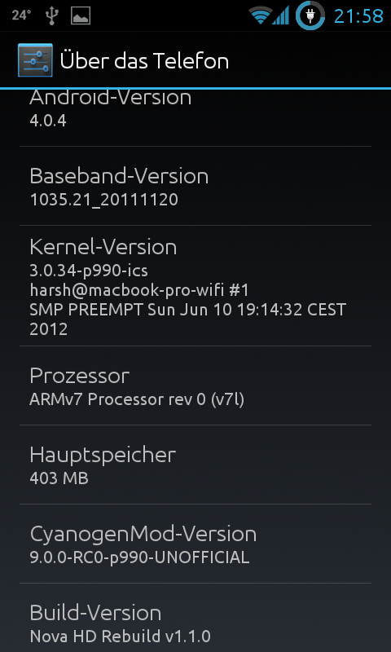
Task: Tap the mobile signal bars icon
Action: pos(280,15)
